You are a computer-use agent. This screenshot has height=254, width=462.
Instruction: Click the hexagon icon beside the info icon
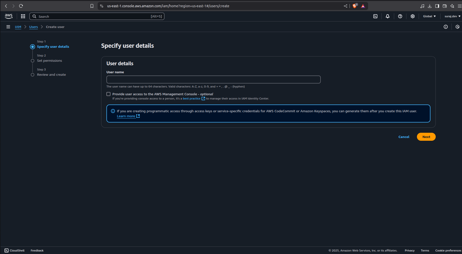(457, 27)
